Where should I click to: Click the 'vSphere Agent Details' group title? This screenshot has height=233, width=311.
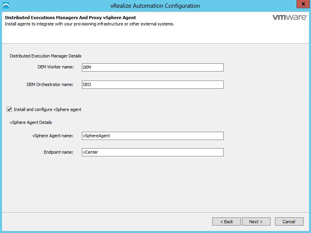(31, 122)
